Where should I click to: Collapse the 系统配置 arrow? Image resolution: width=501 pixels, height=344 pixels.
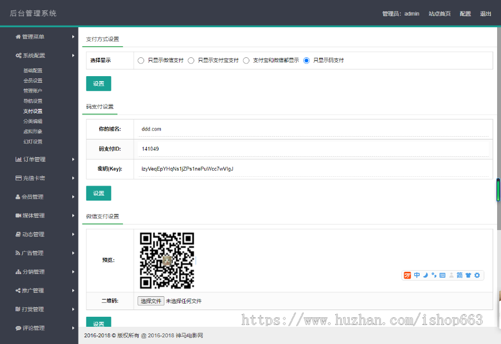pyautogui.click(x=73, y=56)
